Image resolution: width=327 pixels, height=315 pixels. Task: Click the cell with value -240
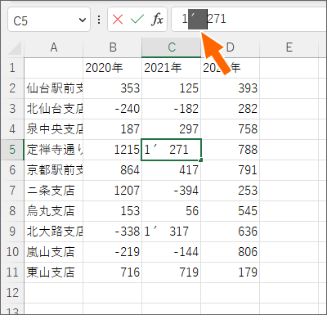tap(113, 109)
